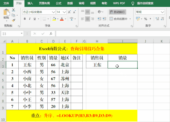Screen dimensions: 170x122
Task: Click the percent style icon
Action: (x=146, y=19)
